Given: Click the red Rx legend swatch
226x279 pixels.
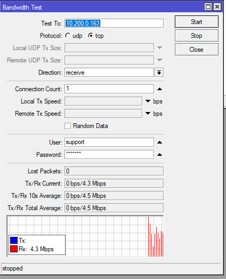Looking at the screenshot, I should point(14,249).
